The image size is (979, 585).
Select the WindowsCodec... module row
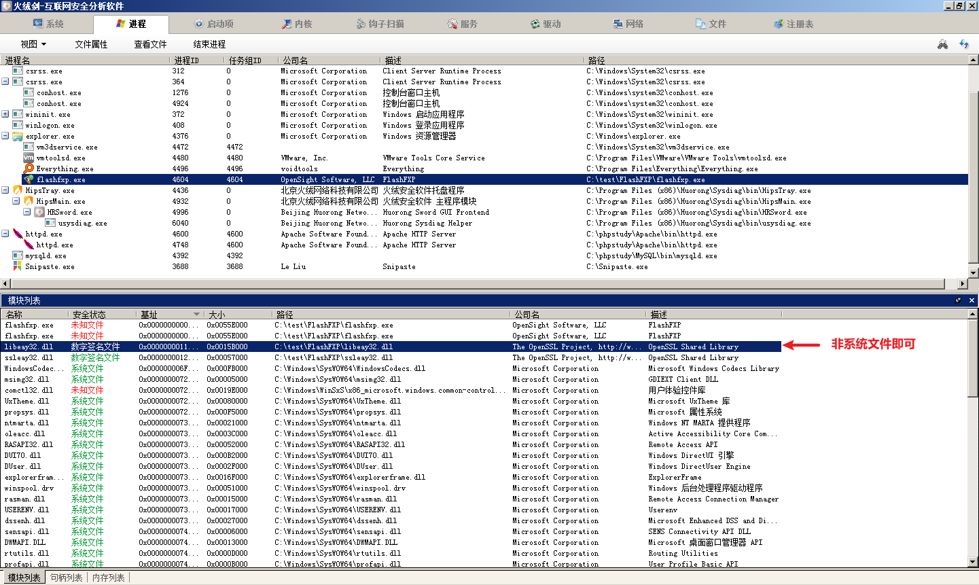pyautogui.click(x=391, y=368)
